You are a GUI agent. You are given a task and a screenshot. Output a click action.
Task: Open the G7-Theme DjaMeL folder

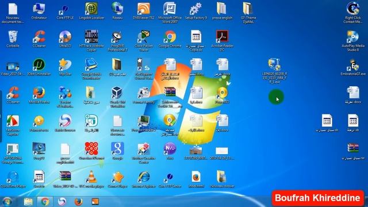[248, 13]
